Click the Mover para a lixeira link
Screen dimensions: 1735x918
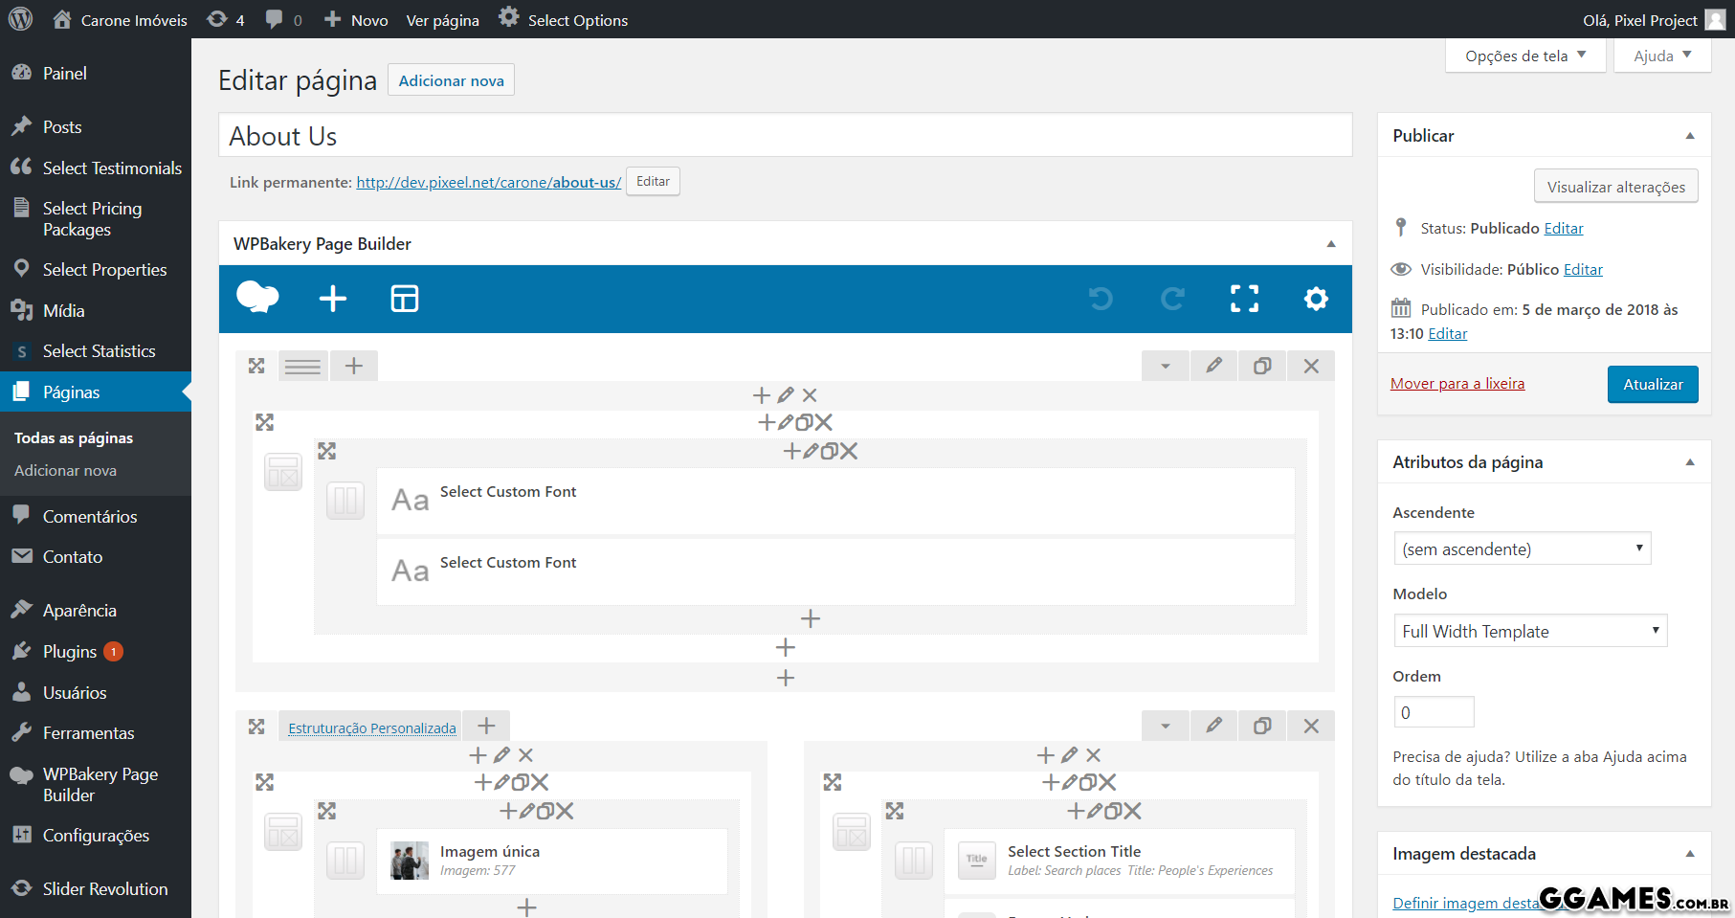[1457, 384]
